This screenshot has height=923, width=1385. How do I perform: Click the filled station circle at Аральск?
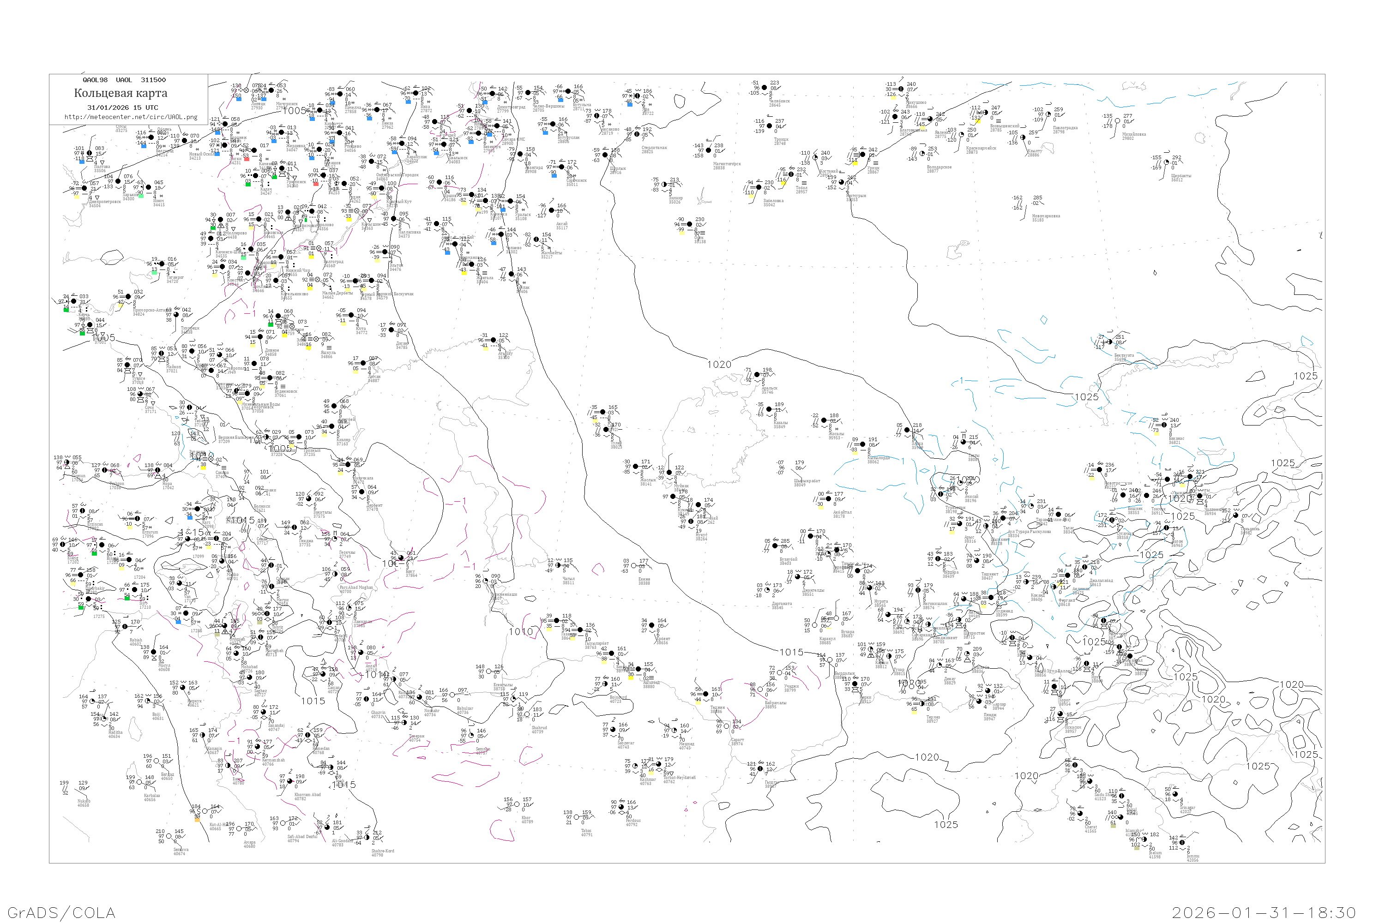tap(757, 374)
